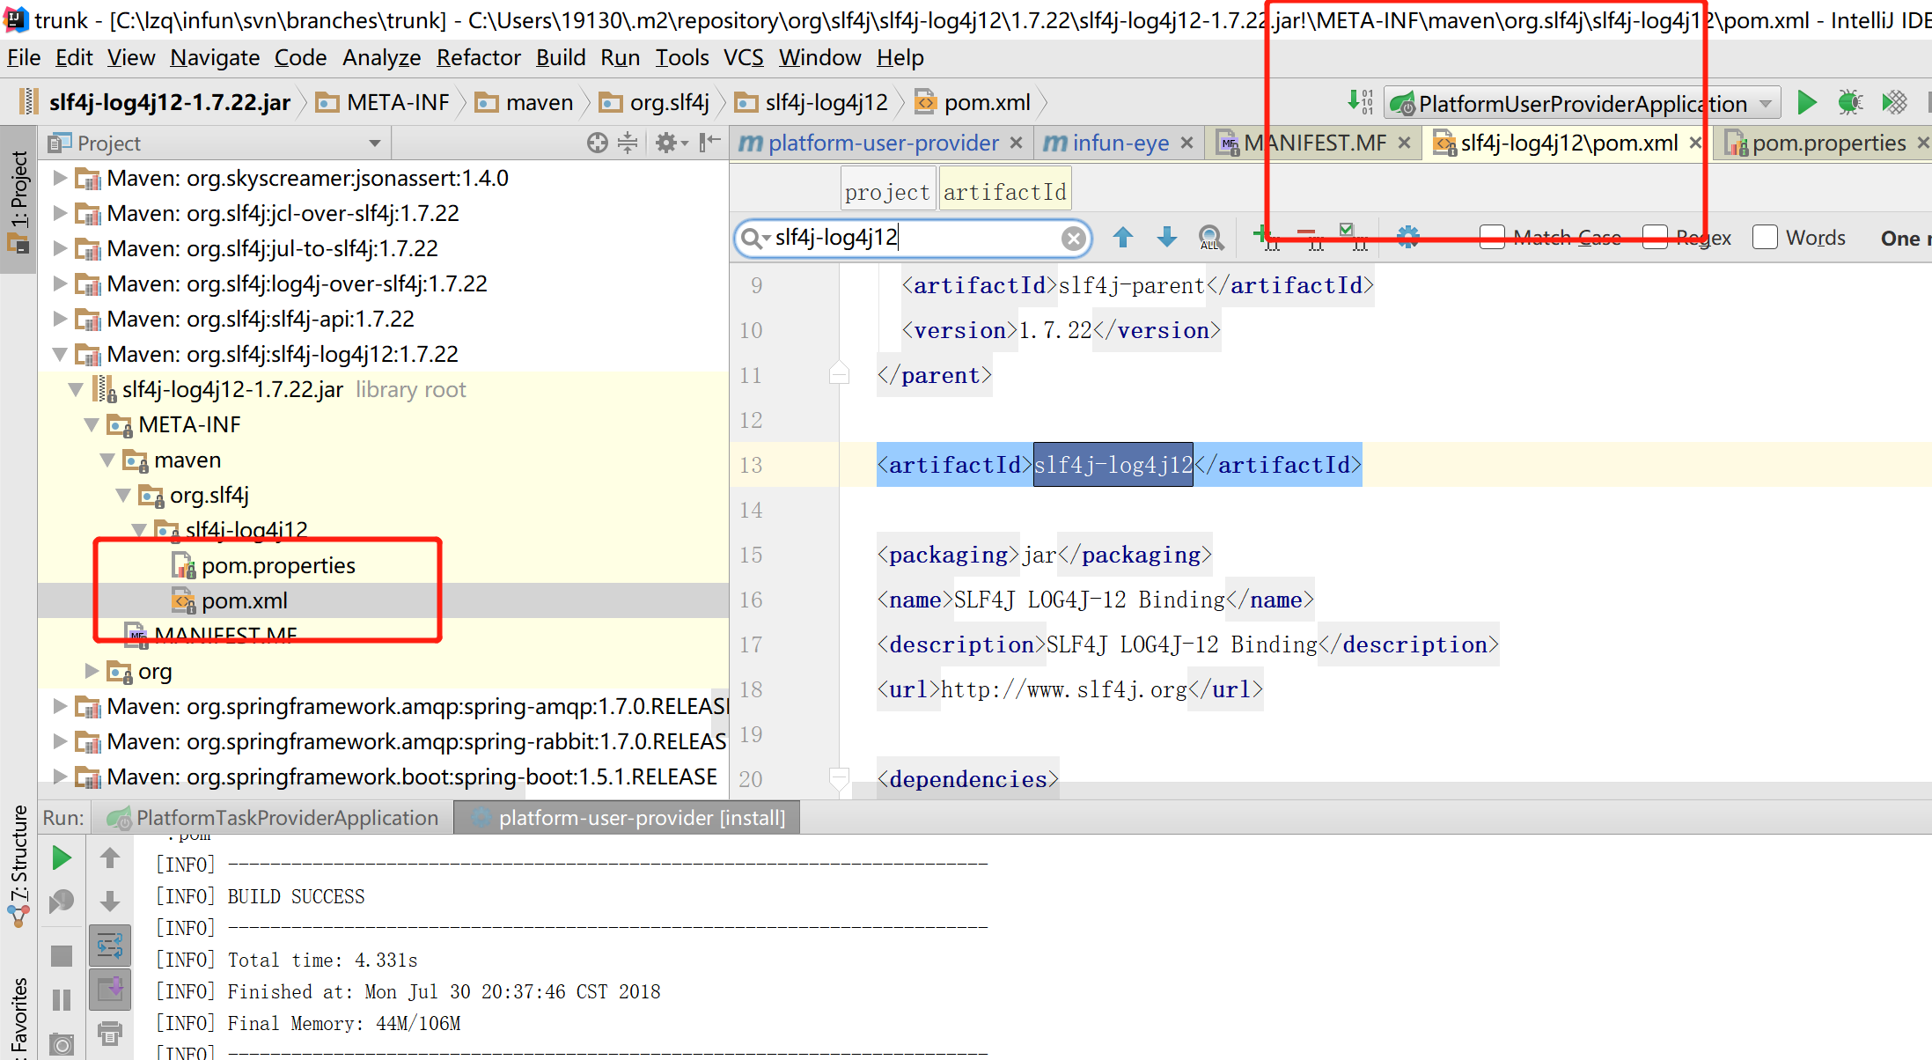Run with coverage using the shield icon

1894,103
